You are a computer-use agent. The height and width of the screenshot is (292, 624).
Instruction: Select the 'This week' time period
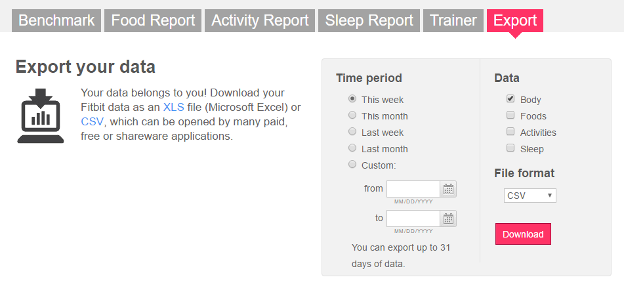coord(352,99)
